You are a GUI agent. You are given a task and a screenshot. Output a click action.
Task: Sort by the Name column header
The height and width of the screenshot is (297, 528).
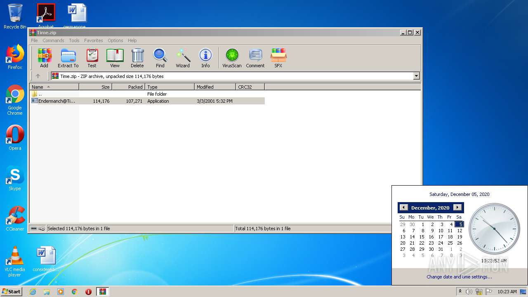tap(54, 87)
